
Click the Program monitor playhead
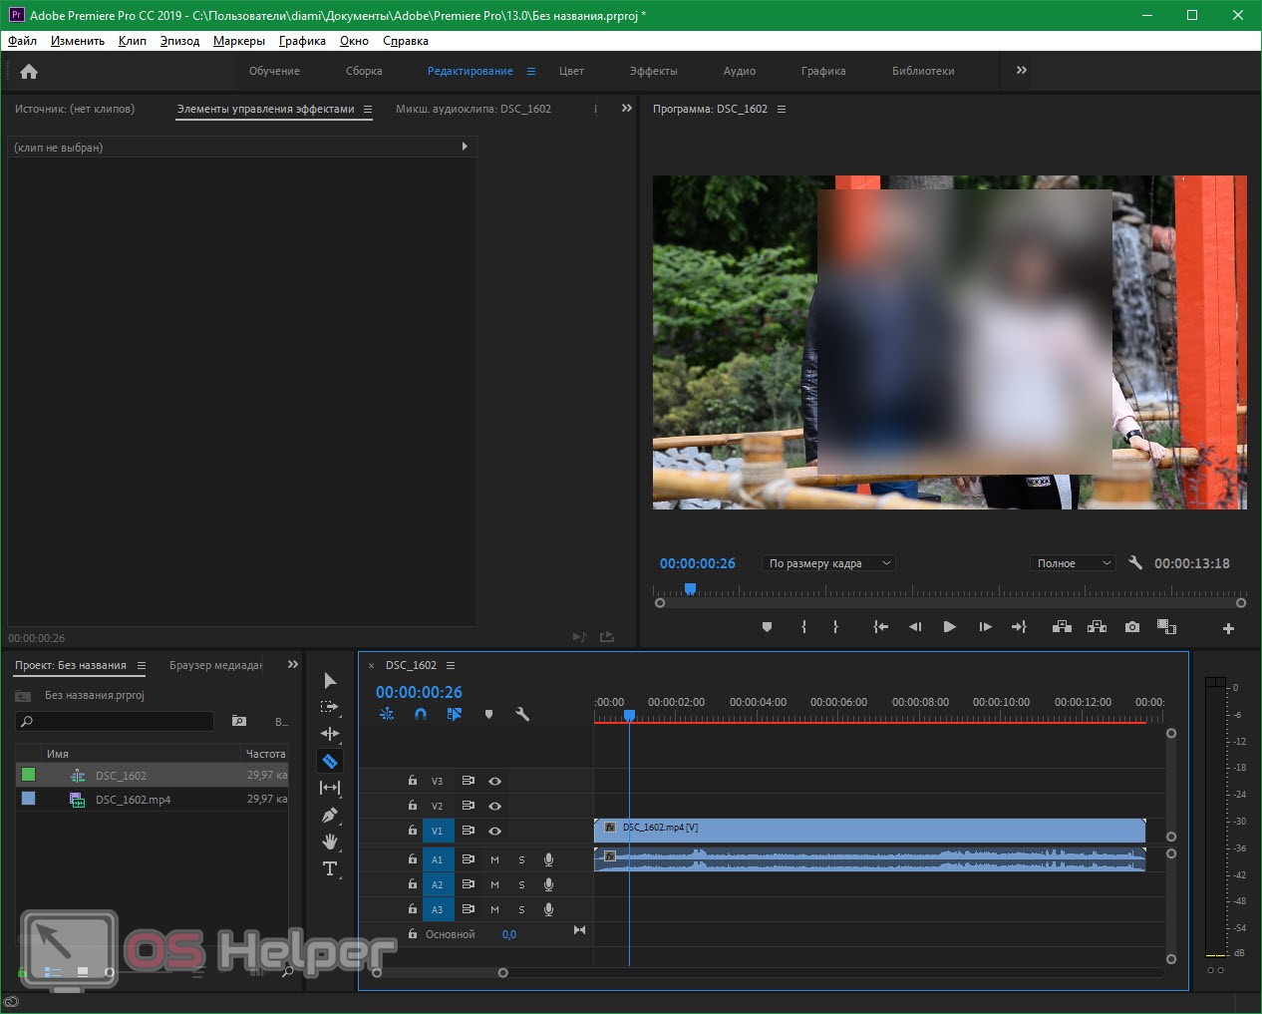(x=690, y=588)
